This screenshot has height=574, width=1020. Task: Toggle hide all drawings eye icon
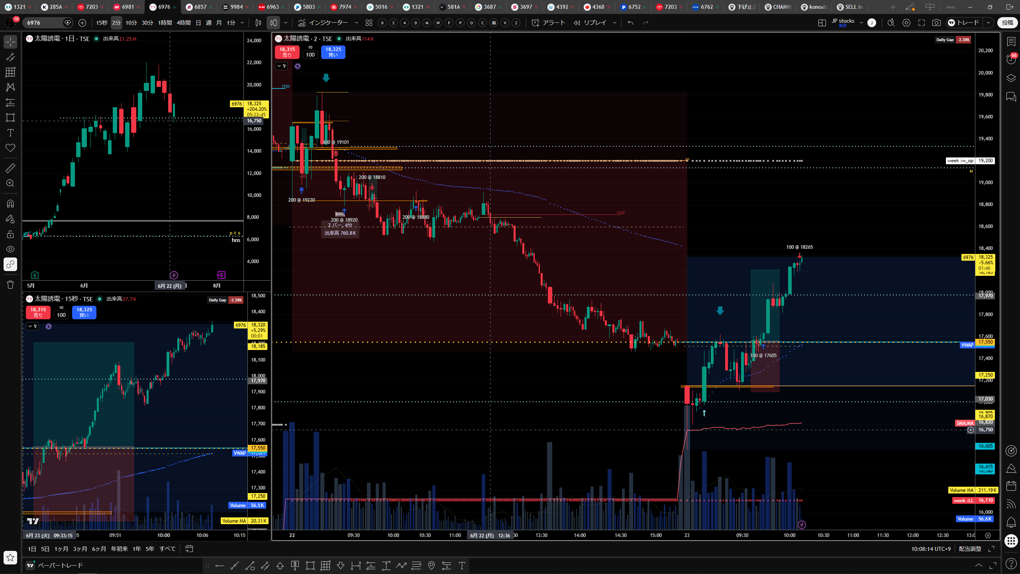point(10,249)
